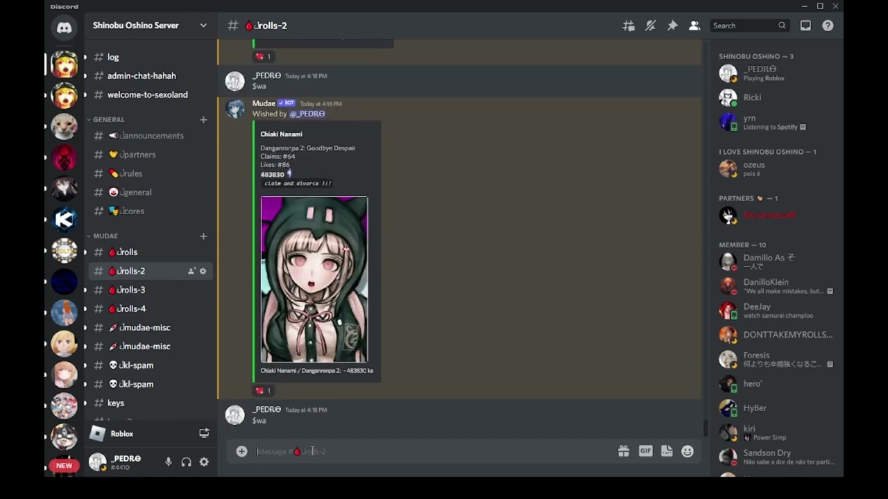
Task: Open Foresis member profile
Action: (776, 359)
